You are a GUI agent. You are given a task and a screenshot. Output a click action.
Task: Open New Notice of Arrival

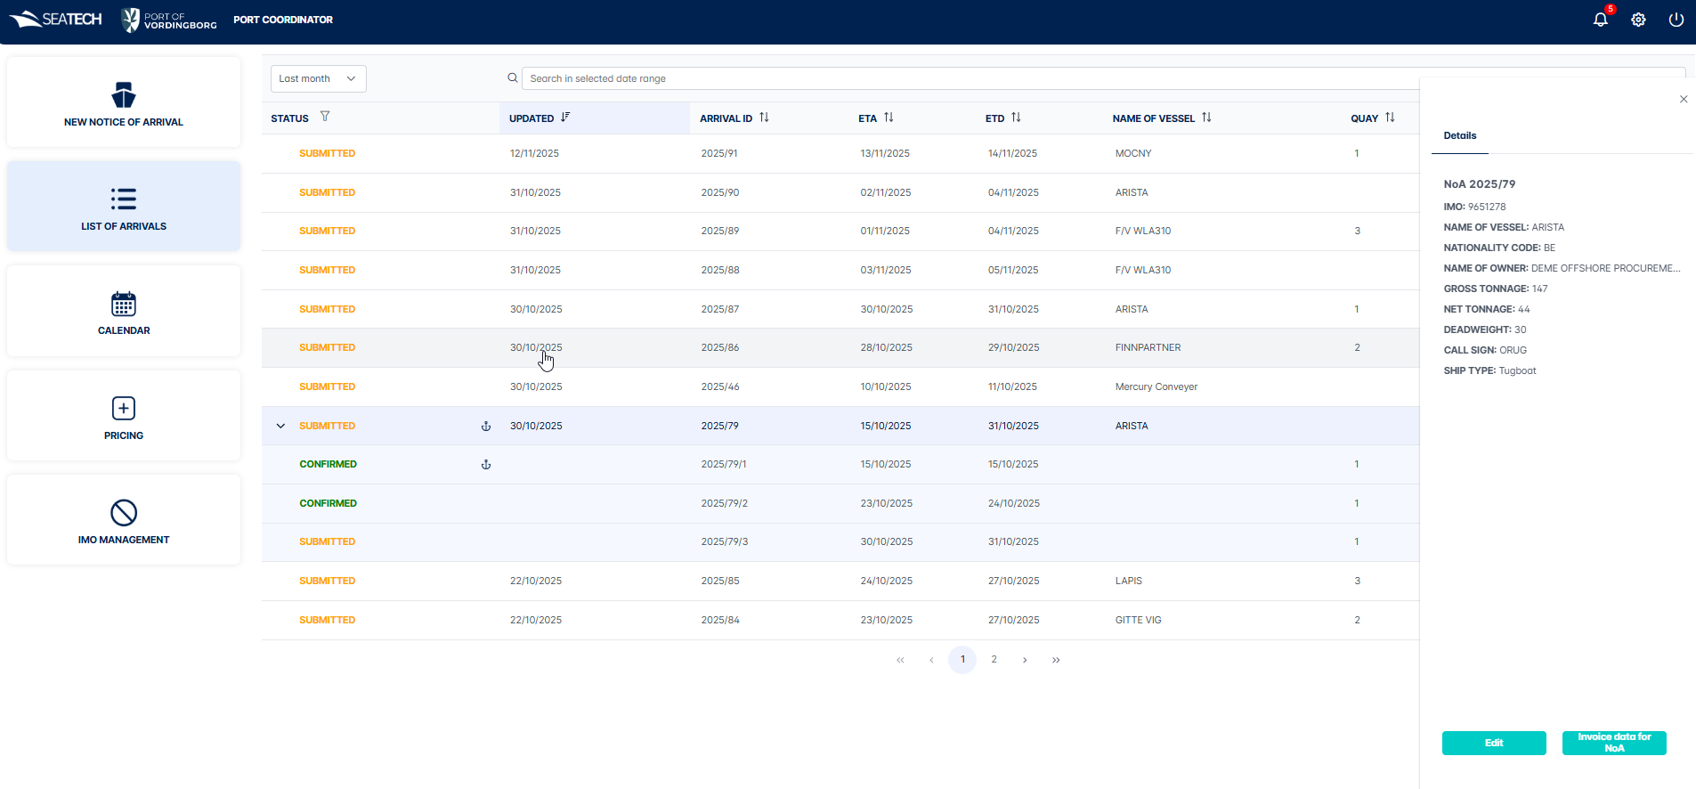(124, 103)
